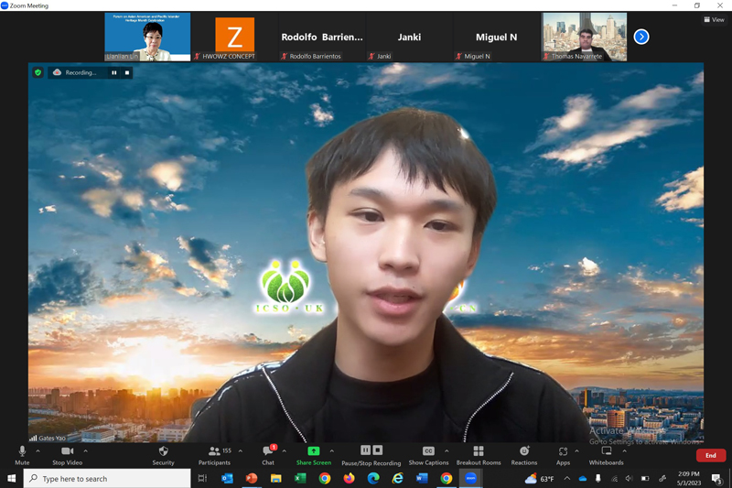Mute the microphone

click(x=22, y=455)
